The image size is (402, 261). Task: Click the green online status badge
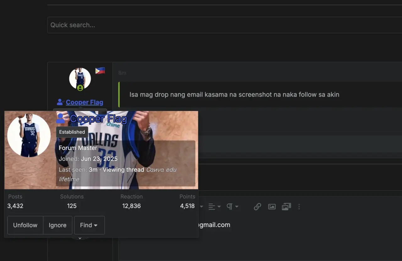point(80,88)
